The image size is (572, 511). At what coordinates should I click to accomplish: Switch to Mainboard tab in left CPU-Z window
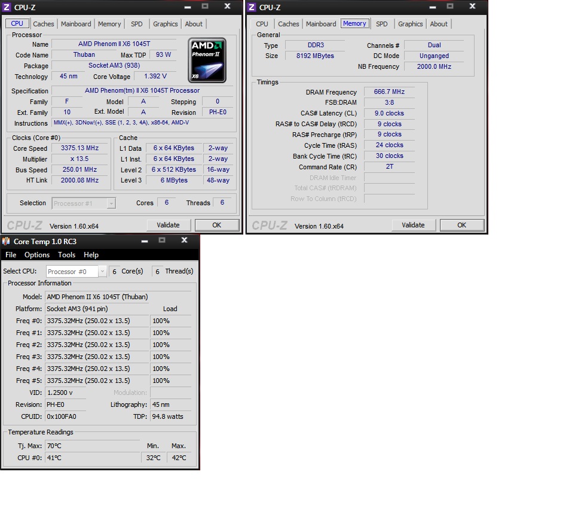click(x=76, y=24)
